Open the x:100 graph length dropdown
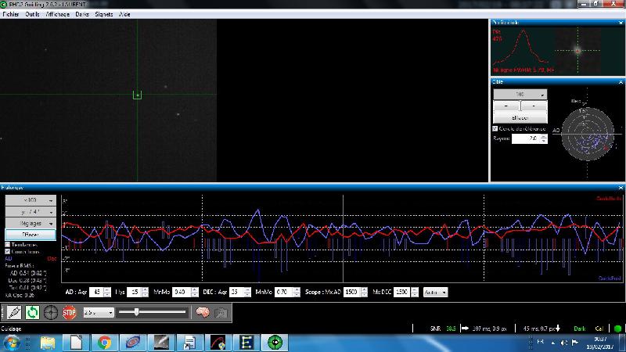This screenshot has height=352, width=626. point(31,200)
